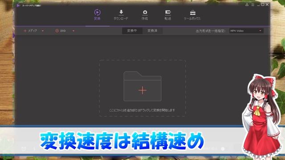Click the app logo in title bar

[x=18, y=5]
